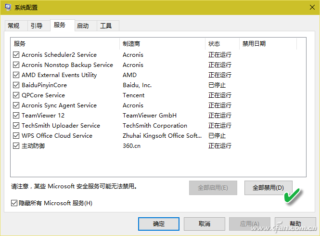This screenshot has width=320, height=236.
Task: Uncheck Acronis Scheduler2 Service checkbox
Action: [x=17, y=55]
